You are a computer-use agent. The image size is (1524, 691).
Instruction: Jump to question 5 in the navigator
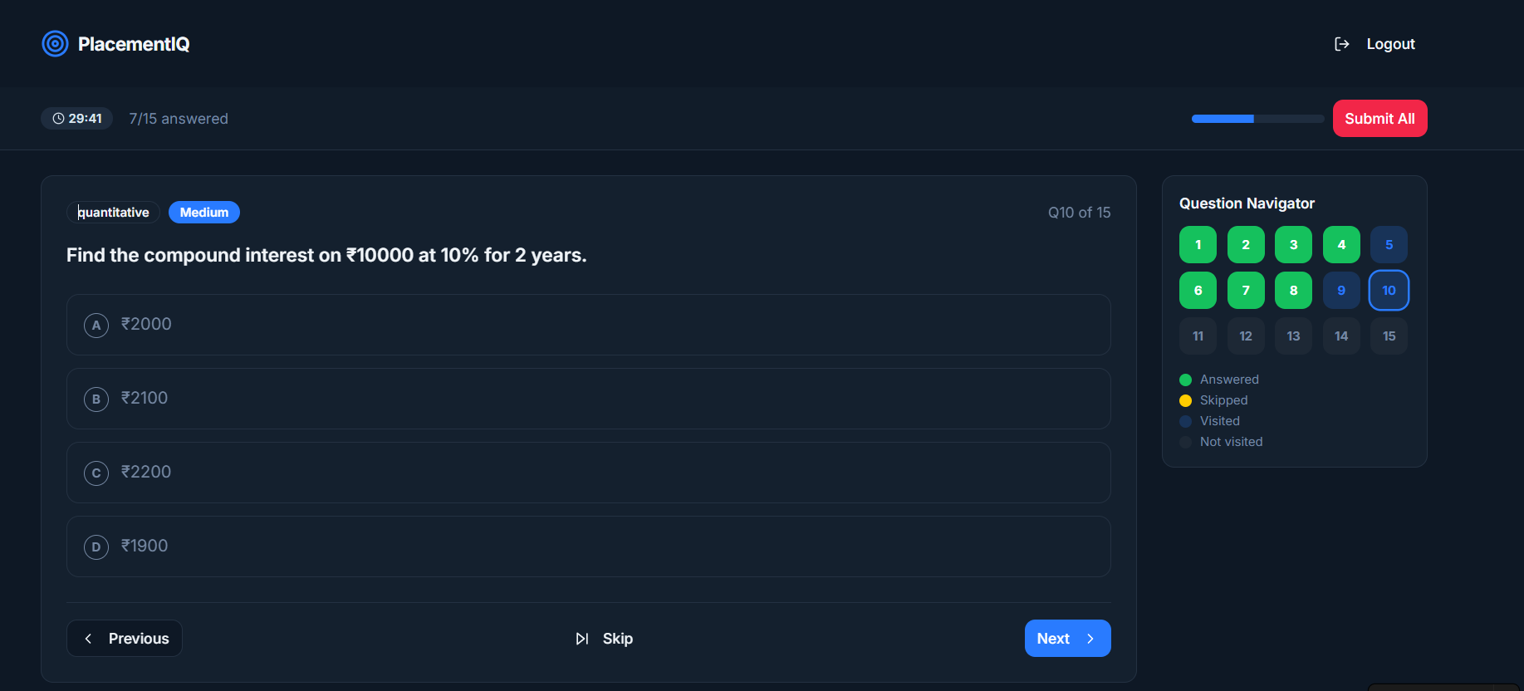tap(1389, 245)
